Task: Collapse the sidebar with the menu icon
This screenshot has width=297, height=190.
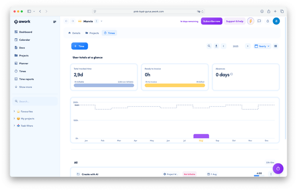Action: [x=55, y=22]
